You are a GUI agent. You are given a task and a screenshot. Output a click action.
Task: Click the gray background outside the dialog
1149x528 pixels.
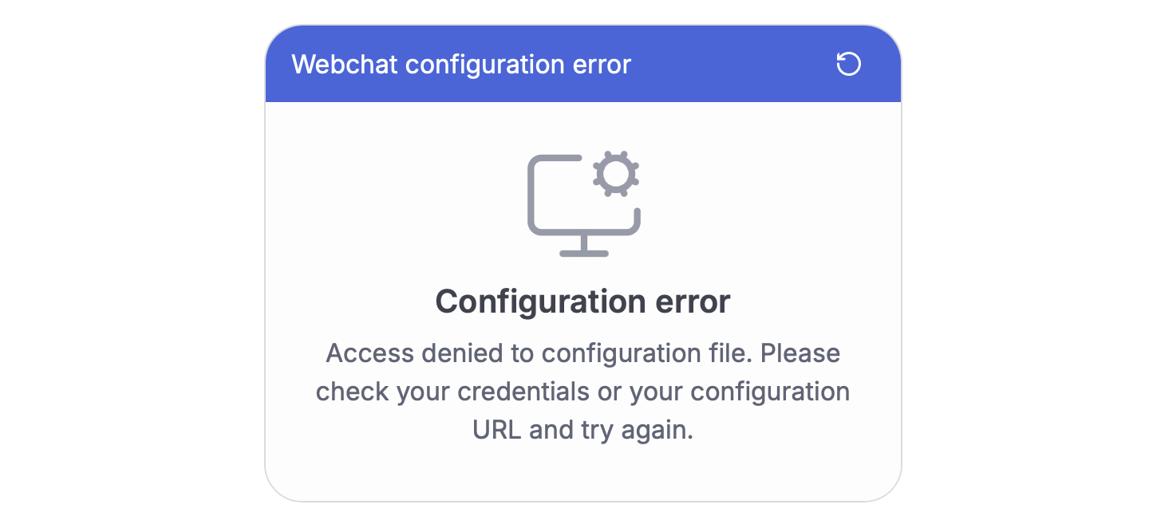click(120, 263)
